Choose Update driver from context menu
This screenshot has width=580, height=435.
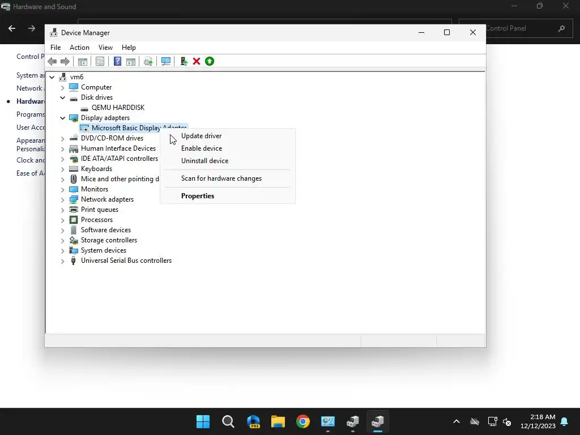pos(228,136)
